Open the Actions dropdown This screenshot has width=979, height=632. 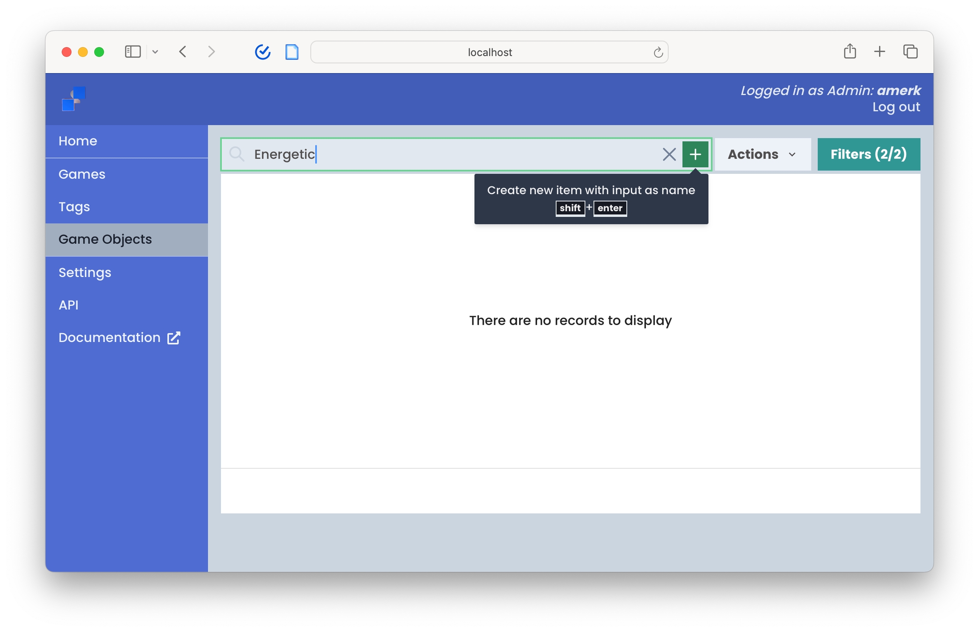pyautogui.click(x=762, y=154)
